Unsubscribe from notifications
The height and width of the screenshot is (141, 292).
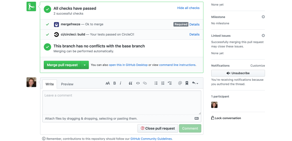click(x=238, y=73)
